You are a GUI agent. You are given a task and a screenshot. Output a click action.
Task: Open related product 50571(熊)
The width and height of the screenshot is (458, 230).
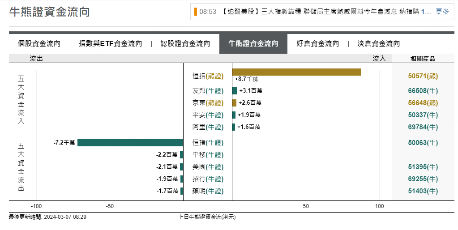click(x=423, y=76)
